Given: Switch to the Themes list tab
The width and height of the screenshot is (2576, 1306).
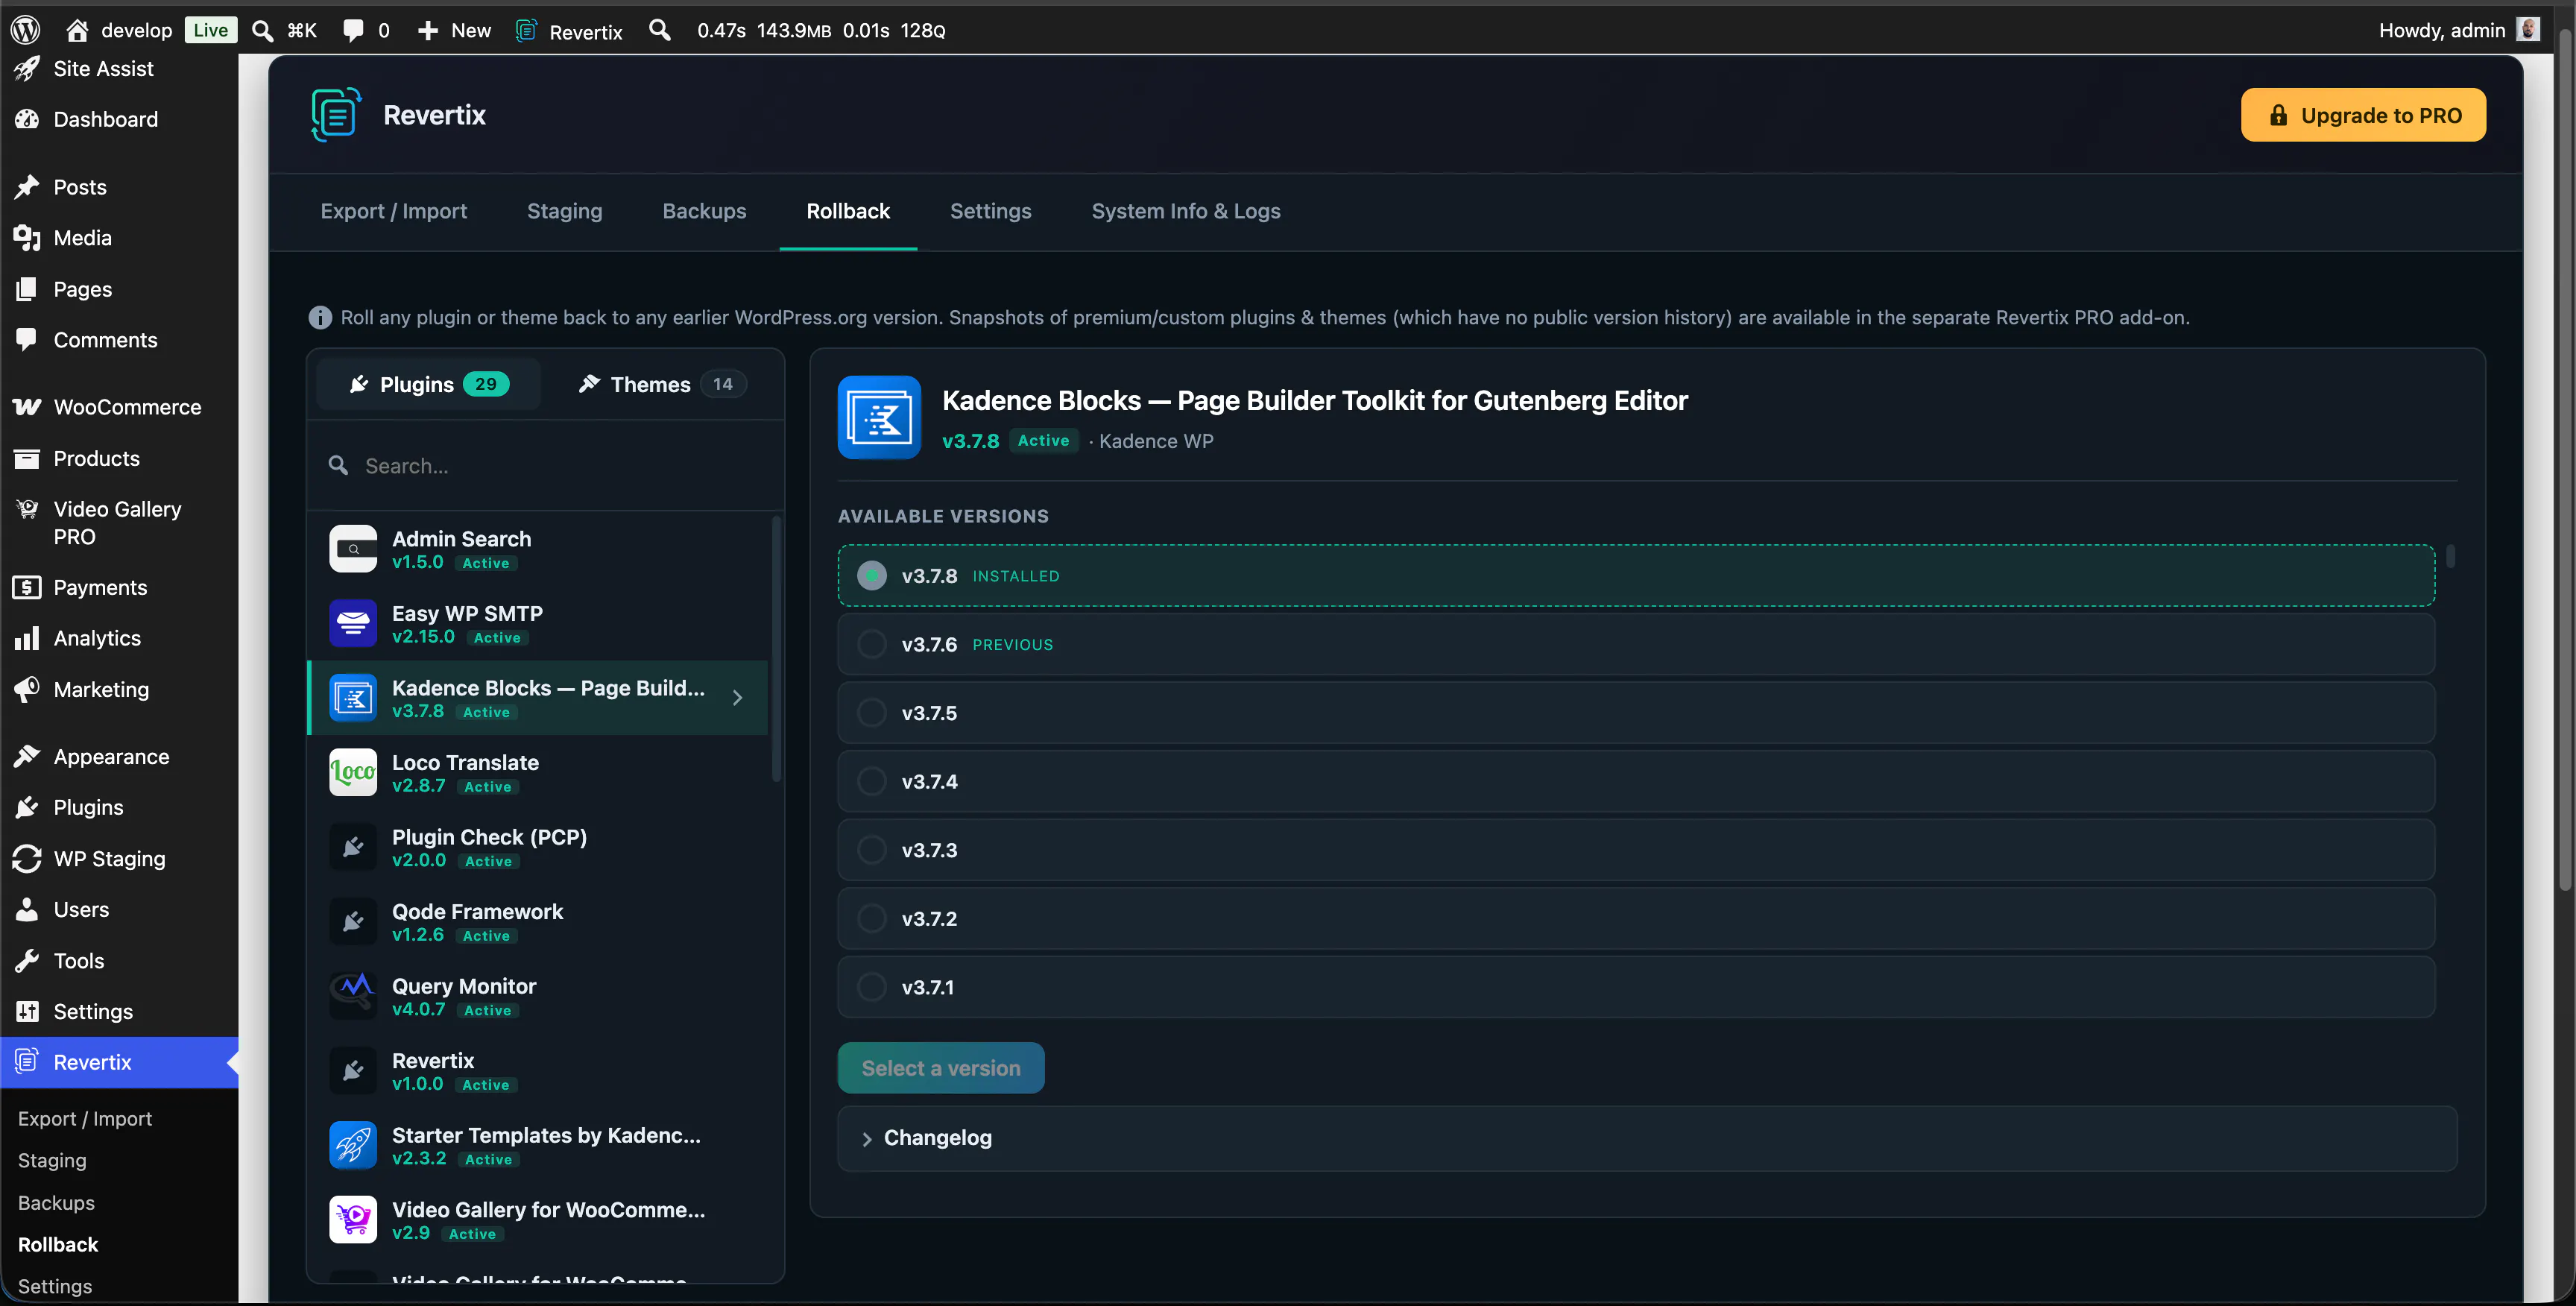Looking at the screenshot, I should click(x=662, y=384).
